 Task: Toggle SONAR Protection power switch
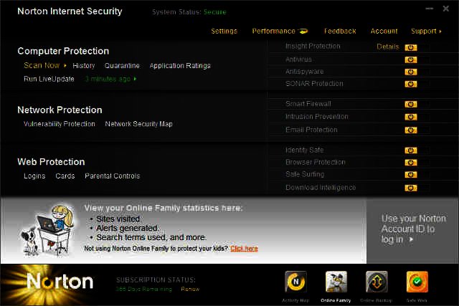[x=411, y=84]
